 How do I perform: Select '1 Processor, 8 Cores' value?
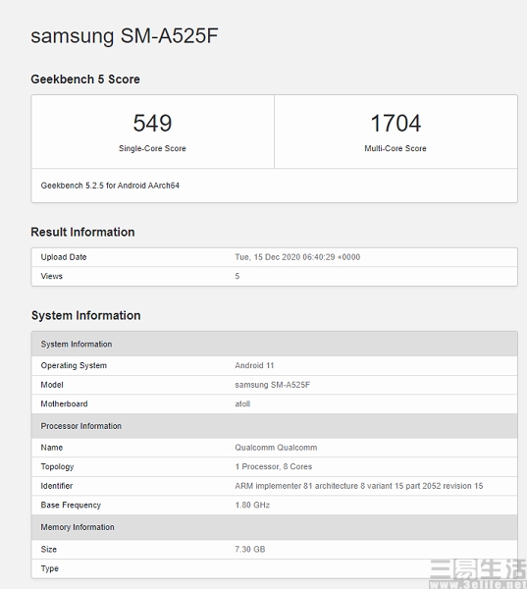point(274,466)
